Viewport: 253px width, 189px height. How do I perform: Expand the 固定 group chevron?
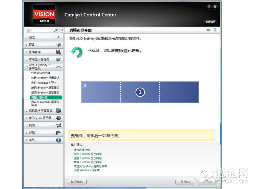click(x=27, y=38)
